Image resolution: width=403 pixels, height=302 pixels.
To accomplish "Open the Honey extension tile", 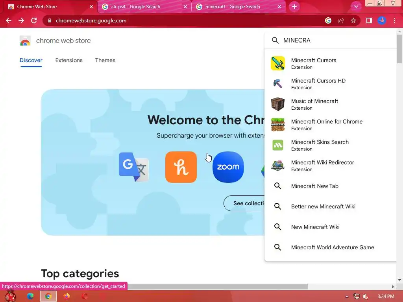I will pos(181,167).
